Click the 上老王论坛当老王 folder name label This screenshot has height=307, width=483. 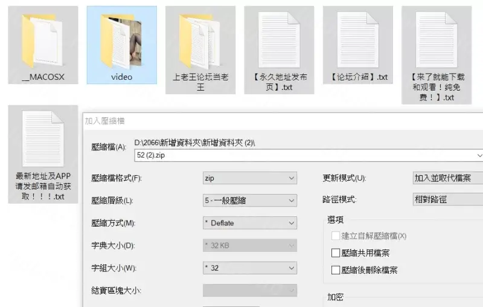pyautogui.click(x=200, y=82)
